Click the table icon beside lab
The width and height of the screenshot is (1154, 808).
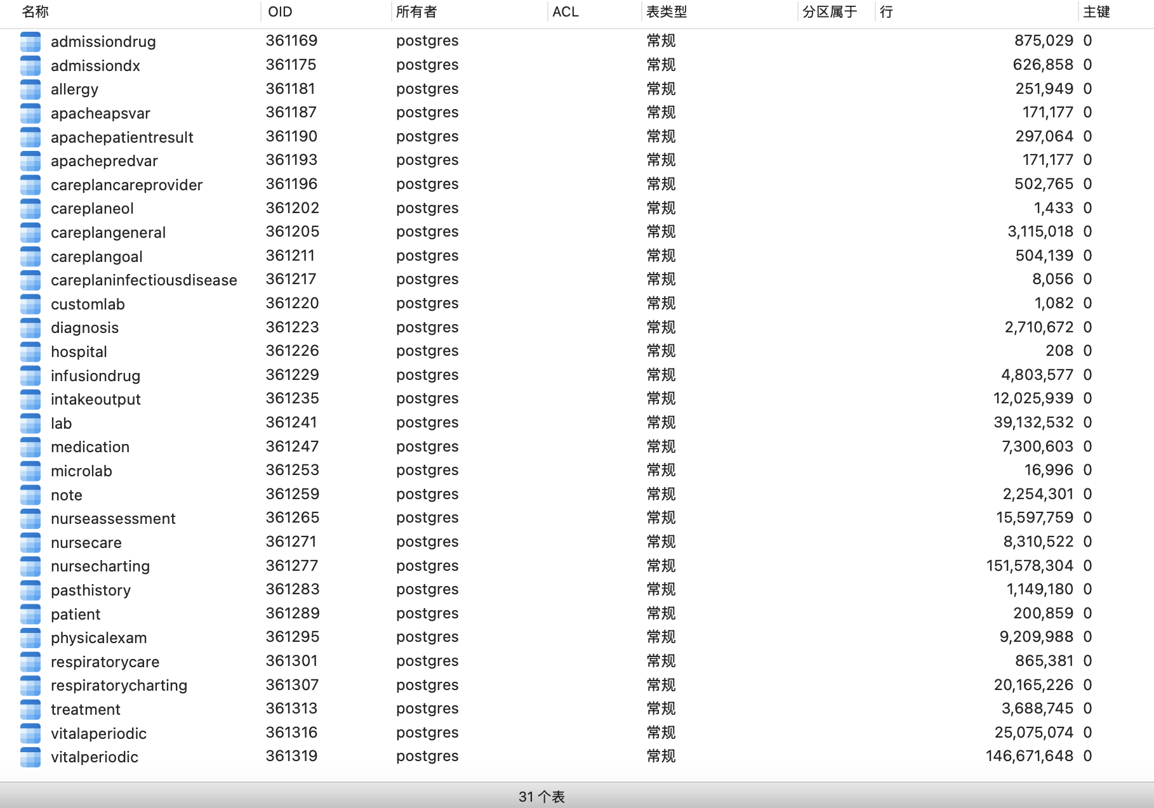tap(30, 423)
